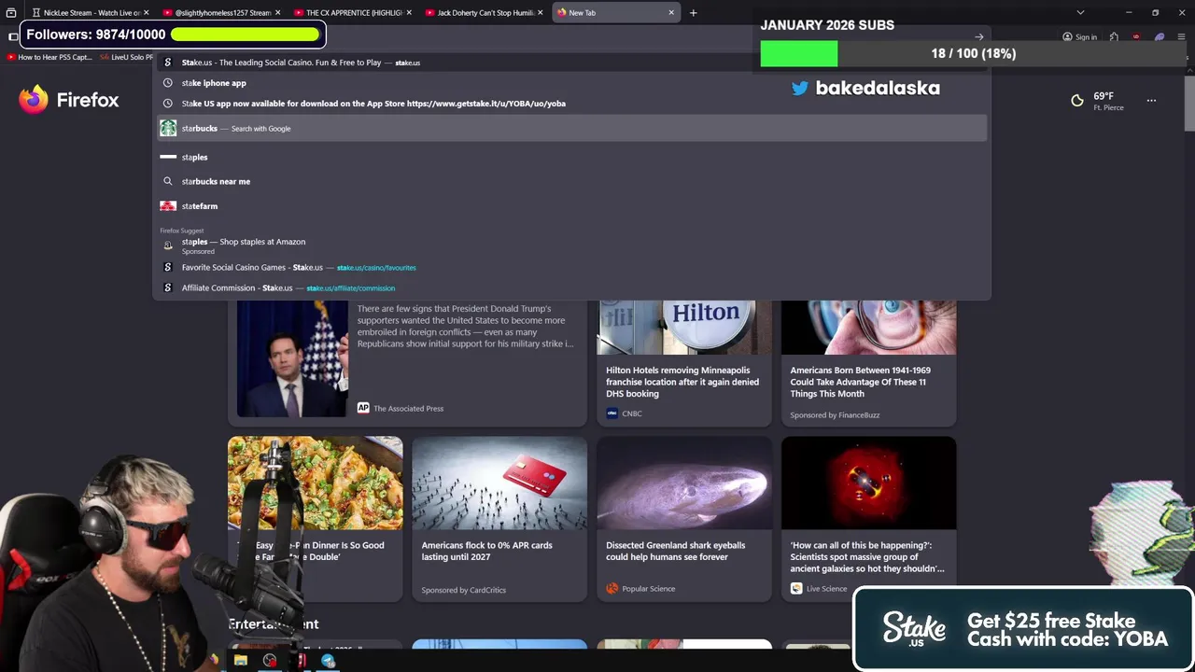Close the Jack Doherty tab
Screen dimensions: 1195x672
coord(541,13)
